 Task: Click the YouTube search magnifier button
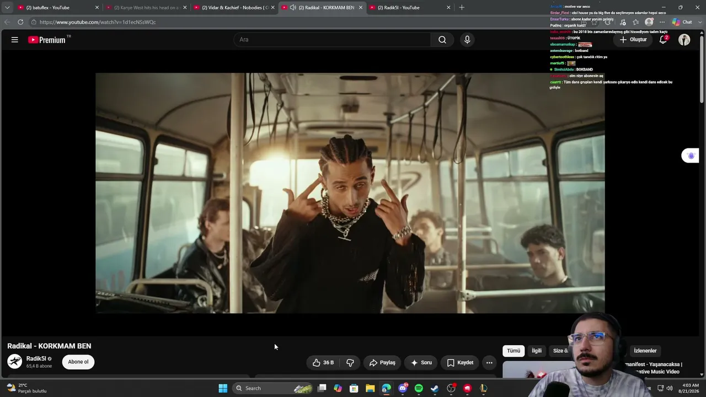442,40
